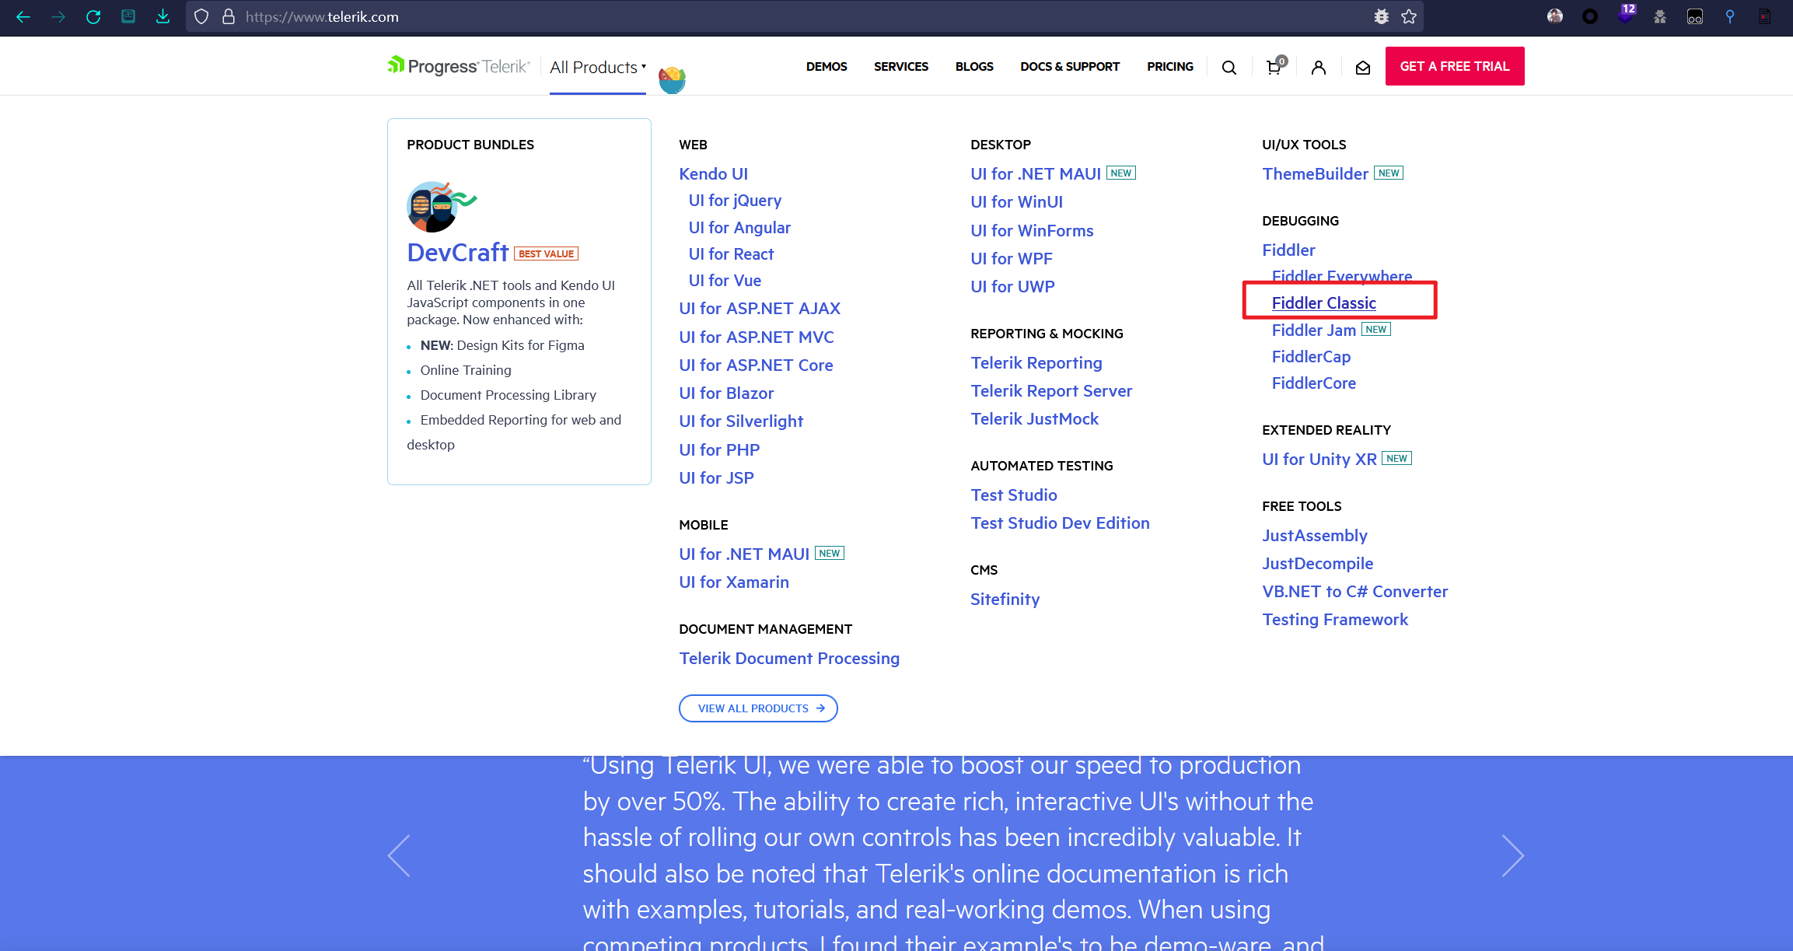Open UI for ASP.NET AJAX
The image size is (1793, 951).
(760, 309)
